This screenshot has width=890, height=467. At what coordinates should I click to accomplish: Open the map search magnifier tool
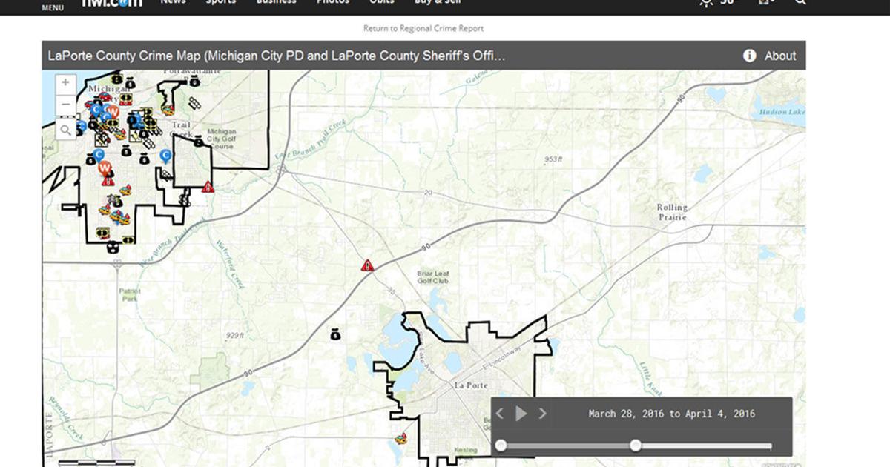65,130
